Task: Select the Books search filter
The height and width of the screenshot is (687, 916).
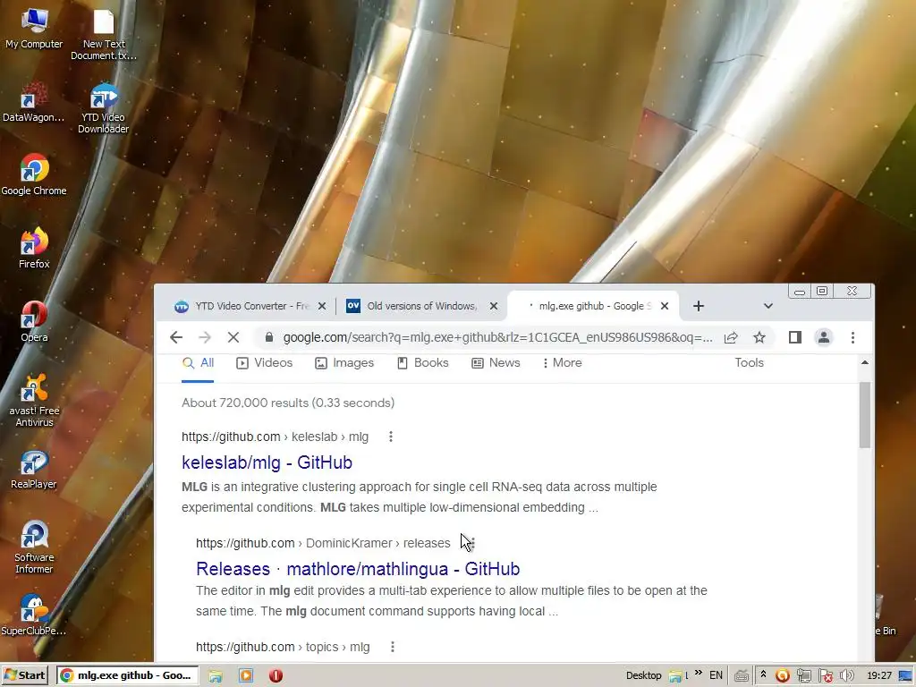Action: 423,363
